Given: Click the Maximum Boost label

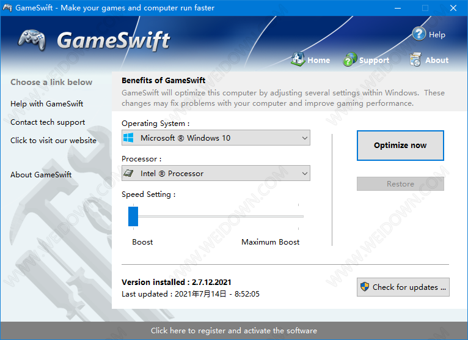Looking at the screenshot, I should pyautogui.click(x=271, y=242).
